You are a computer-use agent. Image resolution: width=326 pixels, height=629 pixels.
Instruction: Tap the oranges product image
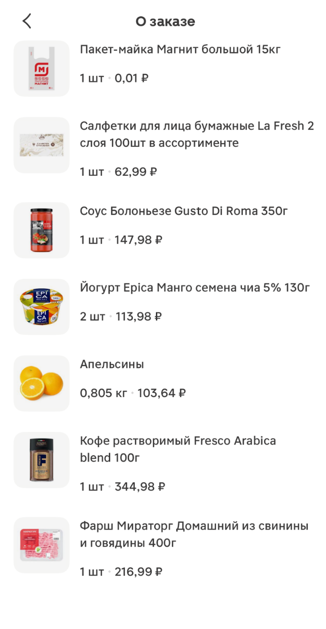41,383
